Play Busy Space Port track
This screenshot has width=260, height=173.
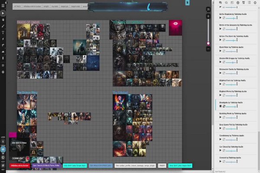point(221,128)
